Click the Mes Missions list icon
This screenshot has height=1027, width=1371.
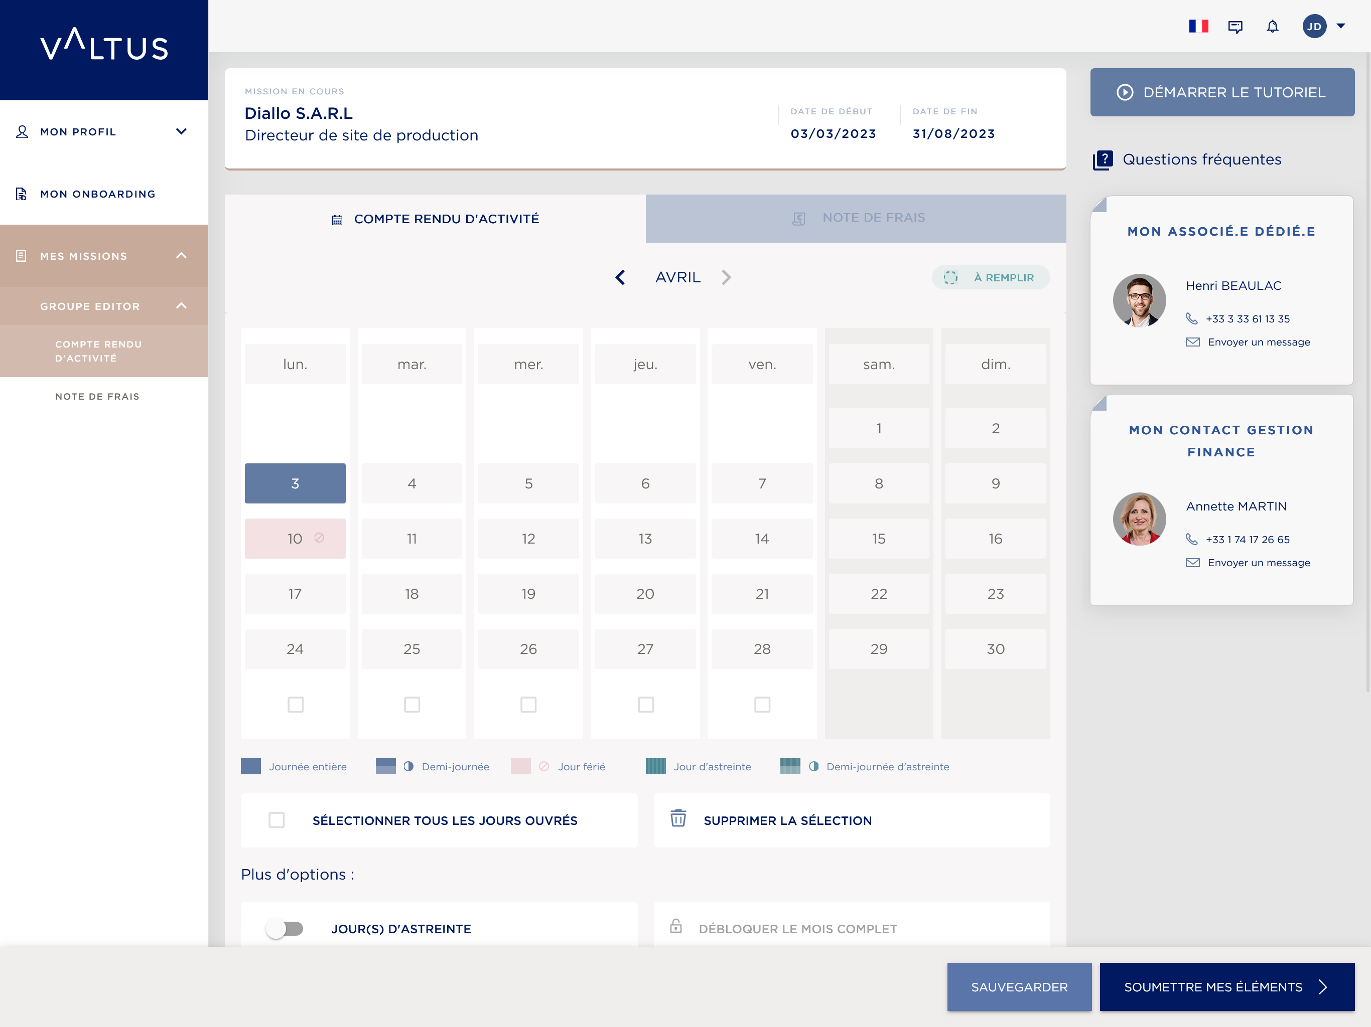[x=21, y=256]
